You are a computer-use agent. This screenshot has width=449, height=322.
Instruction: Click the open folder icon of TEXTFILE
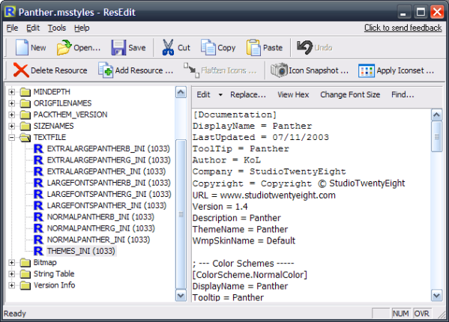click(x=25, y=138)
